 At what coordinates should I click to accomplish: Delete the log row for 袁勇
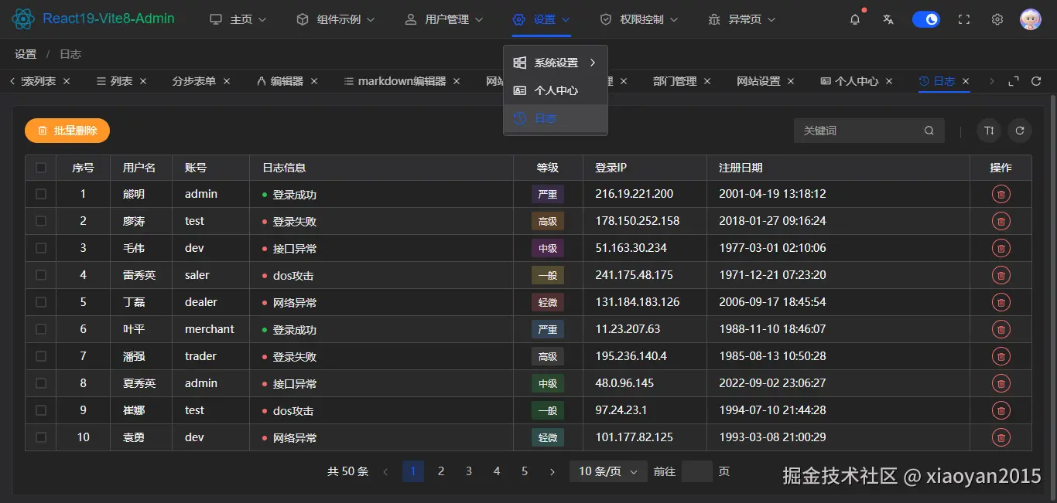point(1001,438)
